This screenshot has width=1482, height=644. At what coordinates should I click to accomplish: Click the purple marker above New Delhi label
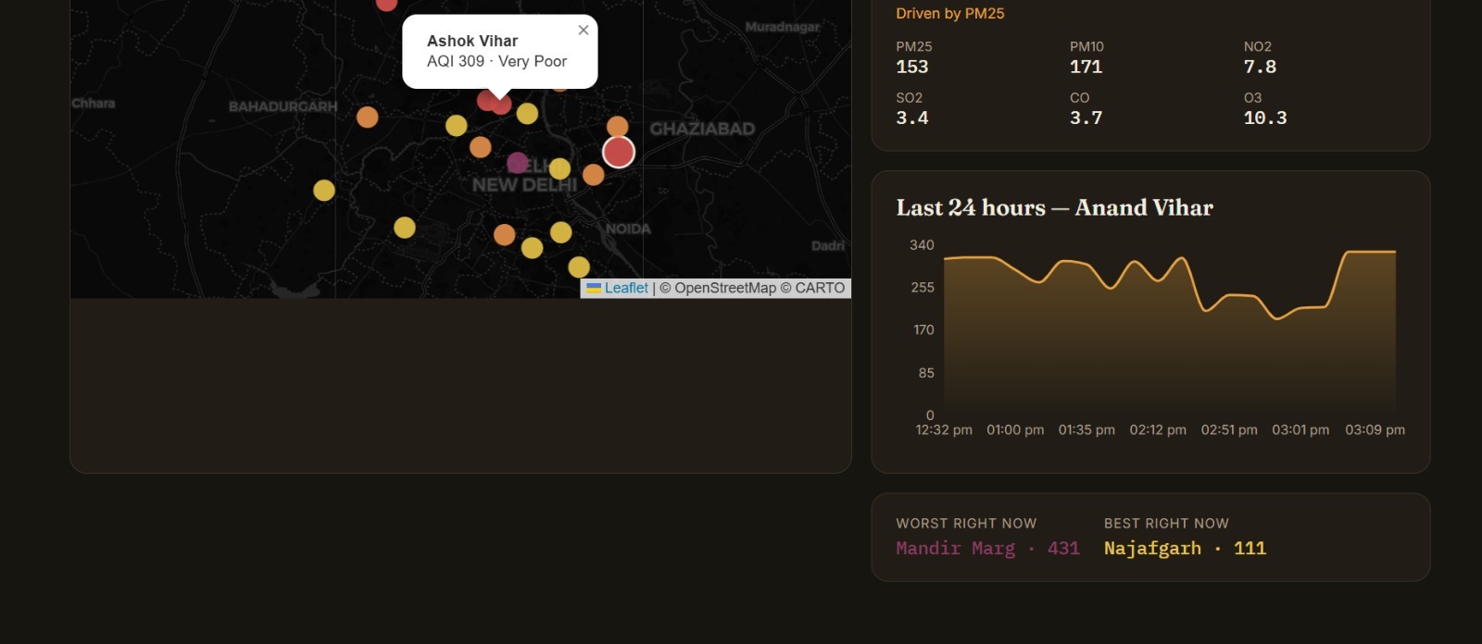coord(518,164)
